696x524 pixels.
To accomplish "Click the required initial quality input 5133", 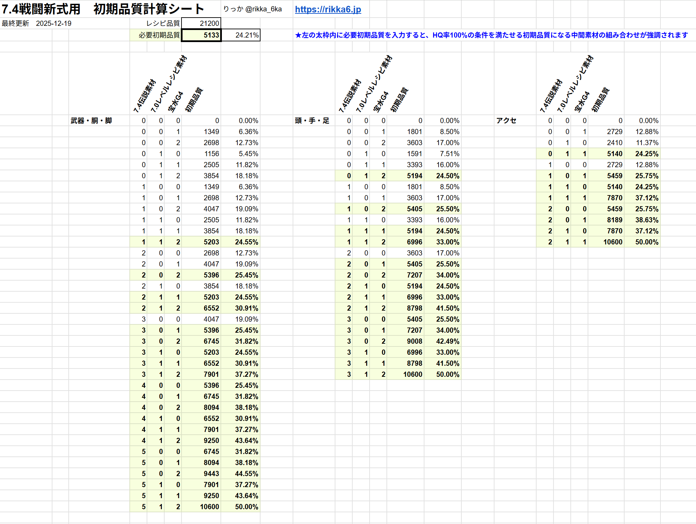I will [201, 35].
